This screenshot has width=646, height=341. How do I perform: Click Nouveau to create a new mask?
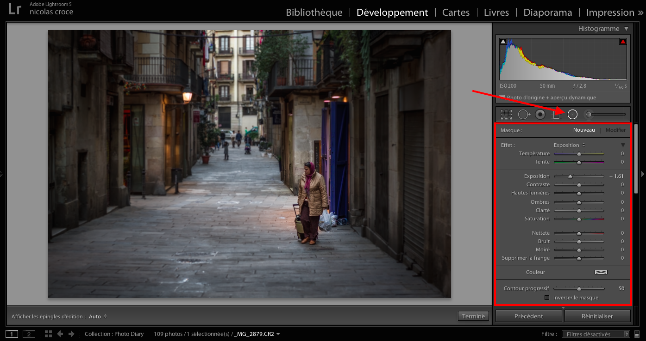point(584,130)
